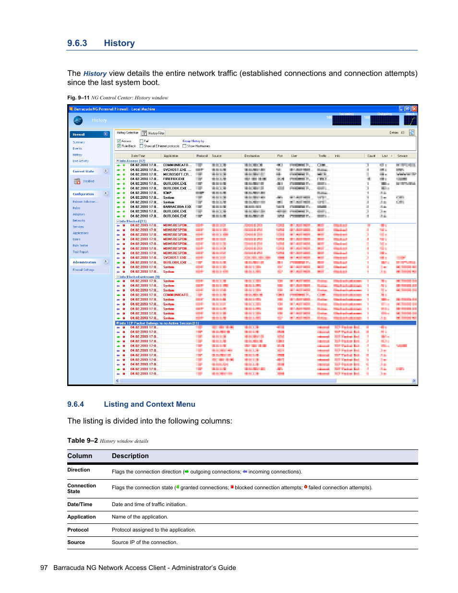Click the Barracuda logo icon beside History

(78, 121)
